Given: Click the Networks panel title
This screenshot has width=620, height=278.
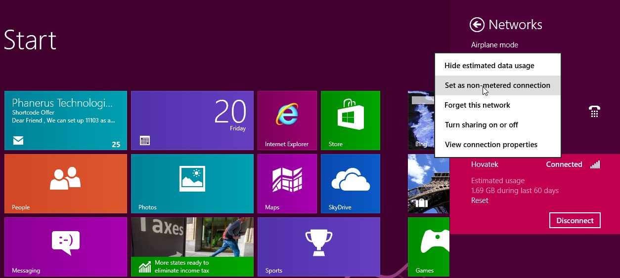Looking at the screenshot, I should [x=515, y=25].
